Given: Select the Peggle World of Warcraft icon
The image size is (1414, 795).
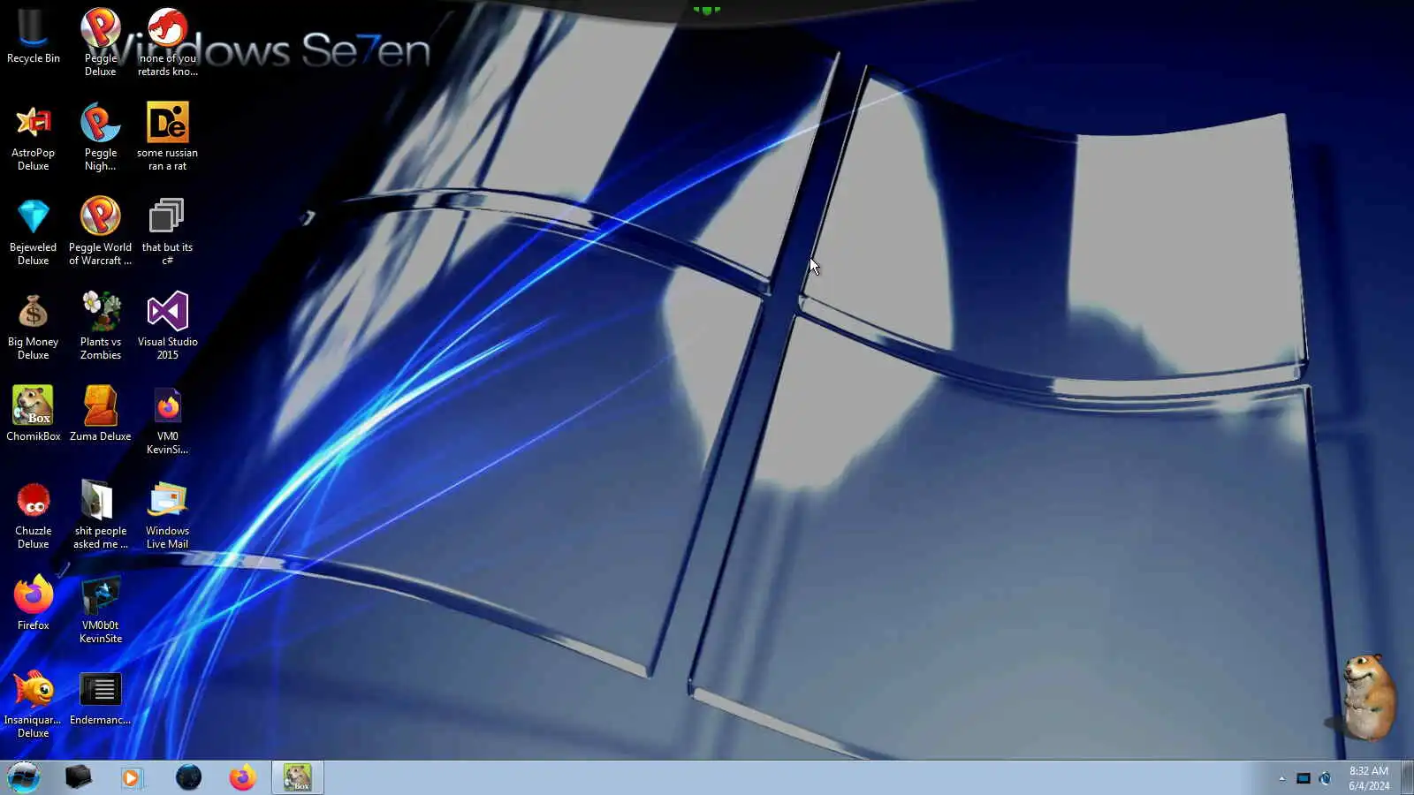Looking at the screenshot, I should (x=100, y=231).
